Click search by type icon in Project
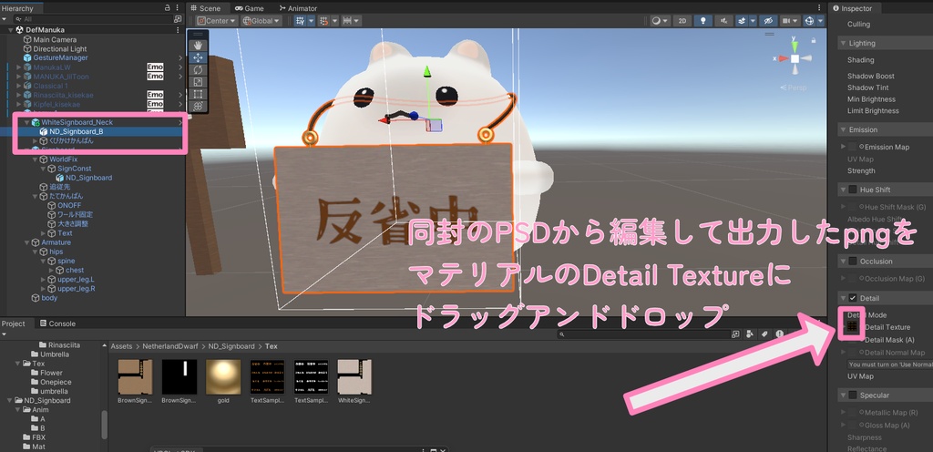The image size is (933, 452). click(751, 334)
